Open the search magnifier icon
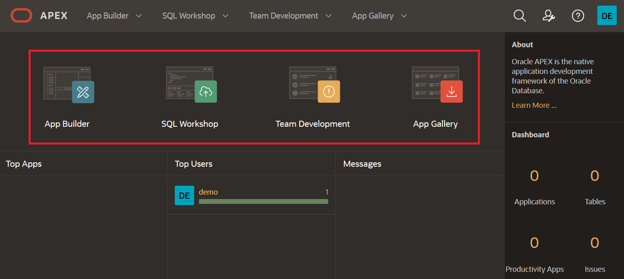This screenshot has width=624, height=279. coord(519,16)
